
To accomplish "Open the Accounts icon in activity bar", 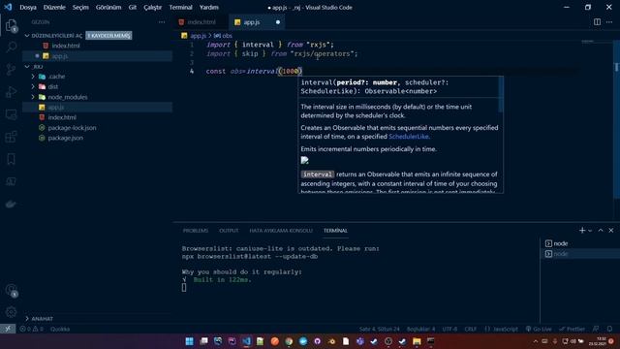I will click(11, 290).
